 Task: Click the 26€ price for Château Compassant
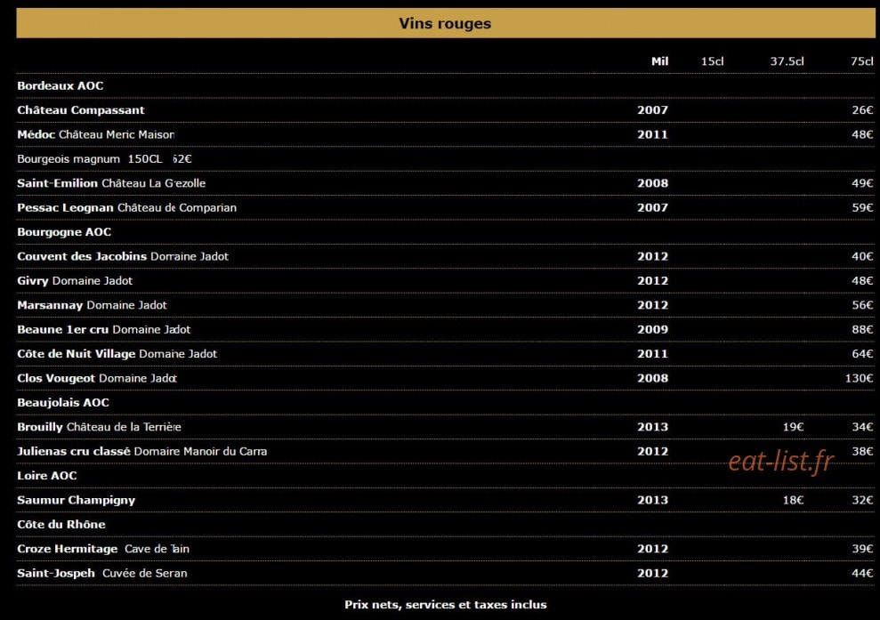pyautogui.click(x=862, y=110)
